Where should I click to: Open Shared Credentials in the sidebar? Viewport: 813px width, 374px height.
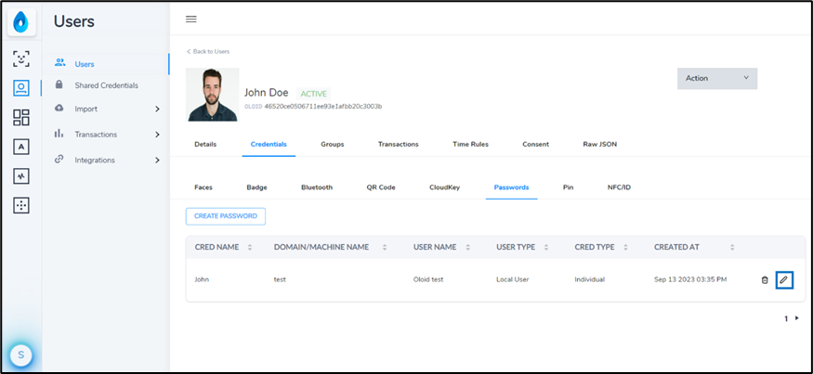pyautogui.click(x=106, y=85)
